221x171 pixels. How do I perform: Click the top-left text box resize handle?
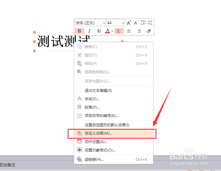point(34,32)
